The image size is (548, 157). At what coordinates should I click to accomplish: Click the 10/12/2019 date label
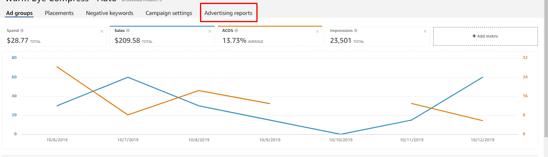pos(483,140)
